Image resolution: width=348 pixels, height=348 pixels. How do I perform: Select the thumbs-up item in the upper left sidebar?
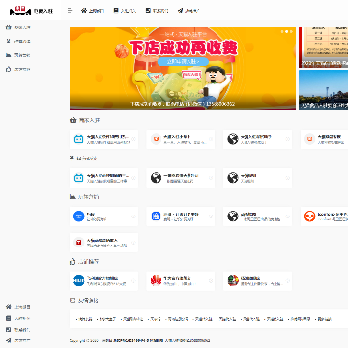coord(18,69)
